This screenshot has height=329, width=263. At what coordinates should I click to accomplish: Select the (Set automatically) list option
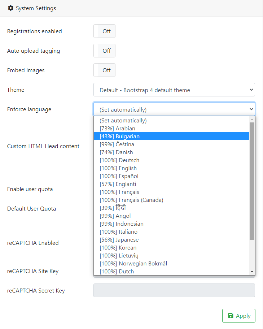point(171,120)
